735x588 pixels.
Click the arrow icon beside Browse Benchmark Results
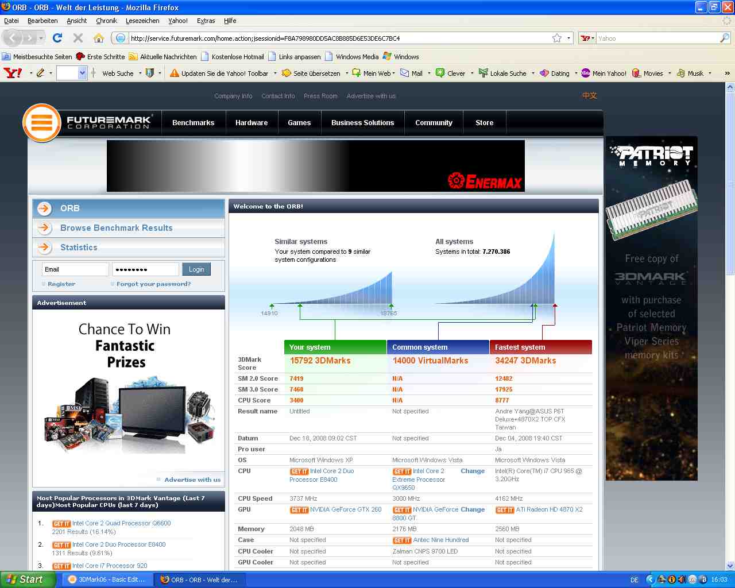45,228
